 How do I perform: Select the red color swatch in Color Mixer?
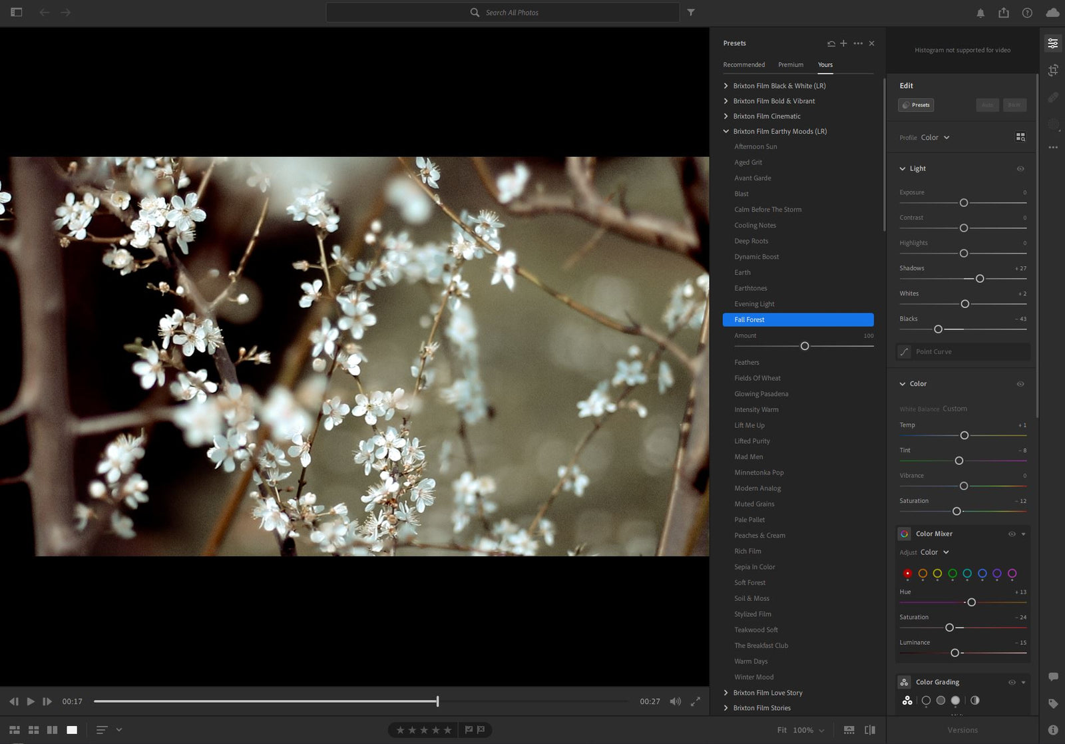click(907, 573)
